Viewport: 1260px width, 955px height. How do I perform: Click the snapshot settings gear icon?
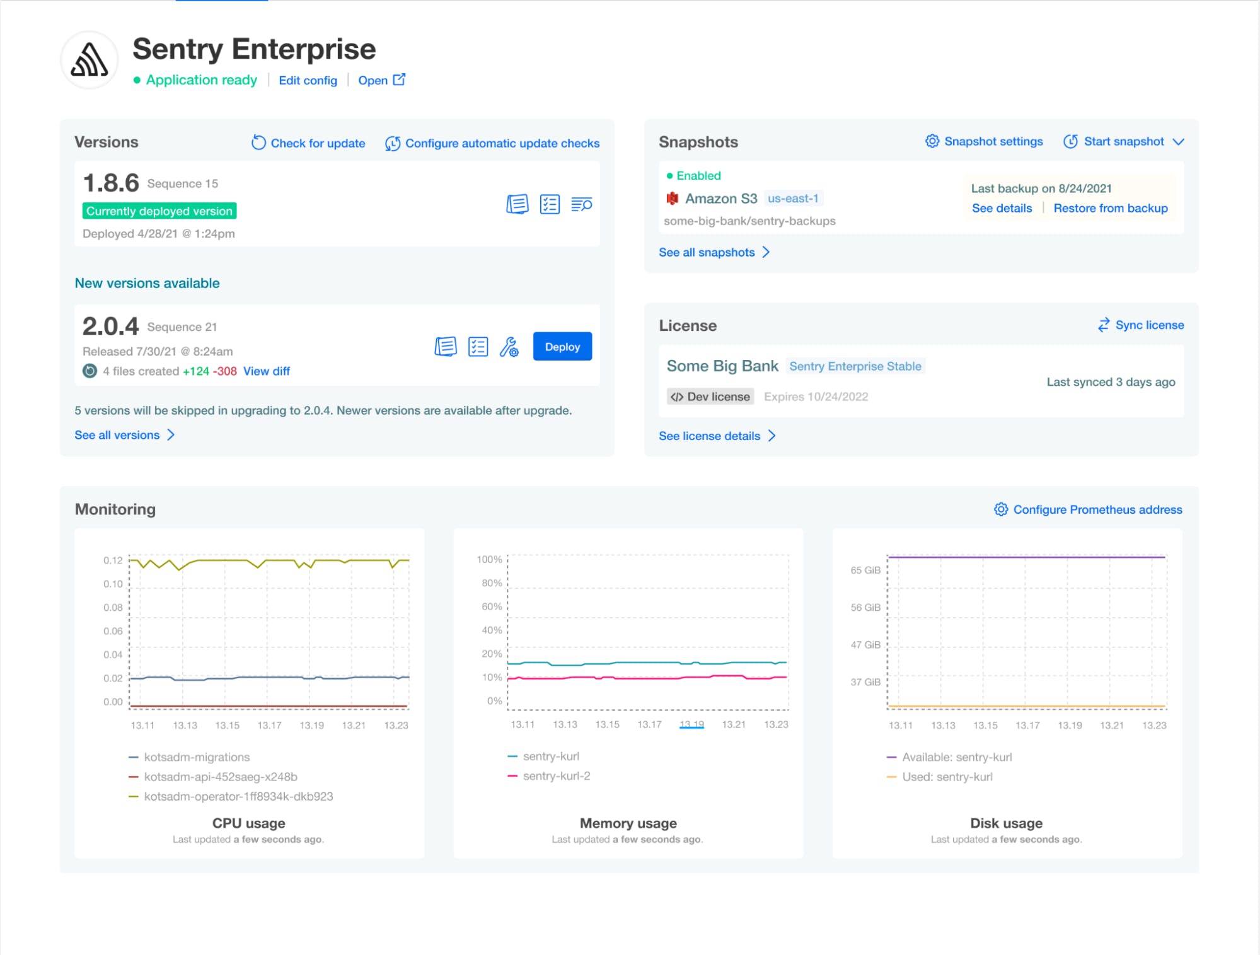931,141
